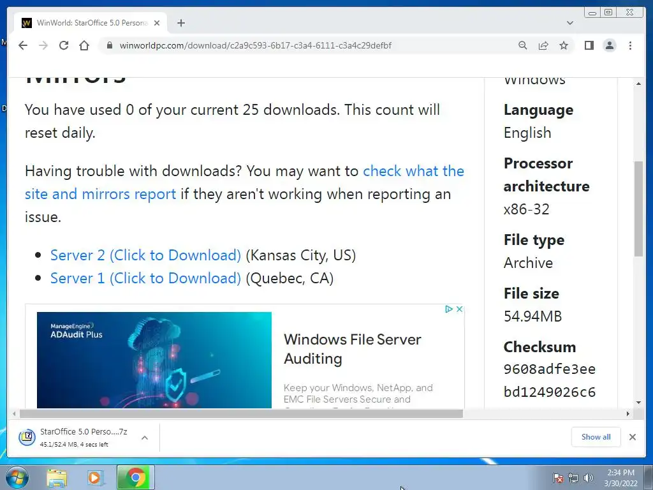Click the Windows File Server Auditing headline
The height and width of the screenshot is (490, 653).
[x=352, y=349]
